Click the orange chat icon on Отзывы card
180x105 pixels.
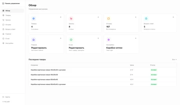109,19
